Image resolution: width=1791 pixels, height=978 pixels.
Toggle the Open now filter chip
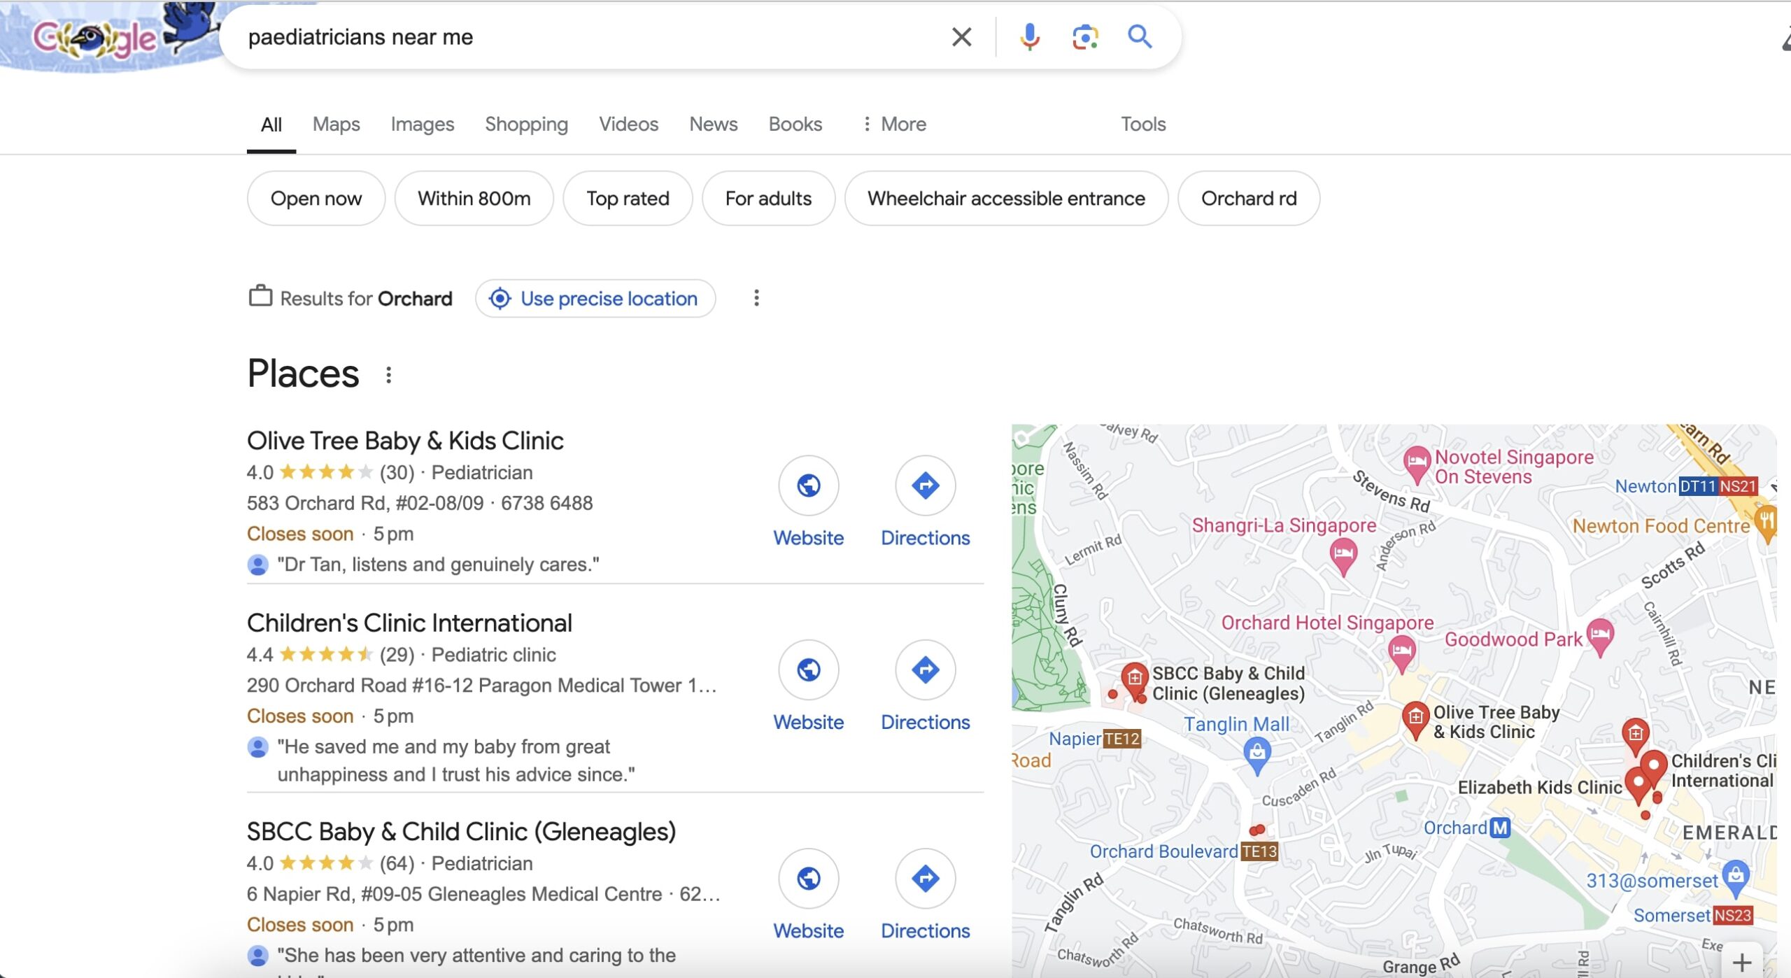pos(316,199)
